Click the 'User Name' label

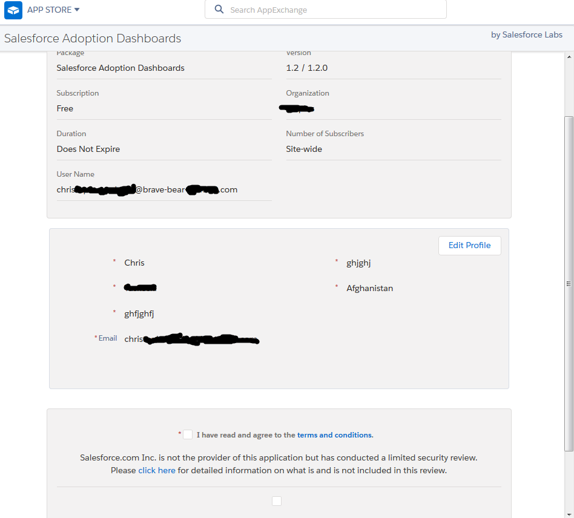point(76,174)
